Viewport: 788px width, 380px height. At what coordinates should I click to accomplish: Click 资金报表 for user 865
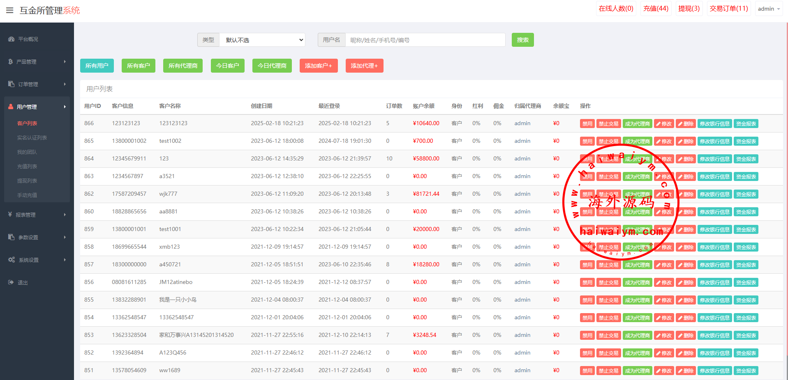(746, 141)
